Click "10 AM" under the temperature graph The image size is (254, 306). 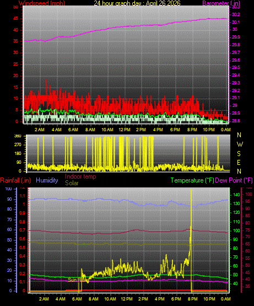(x=110, y=299)
